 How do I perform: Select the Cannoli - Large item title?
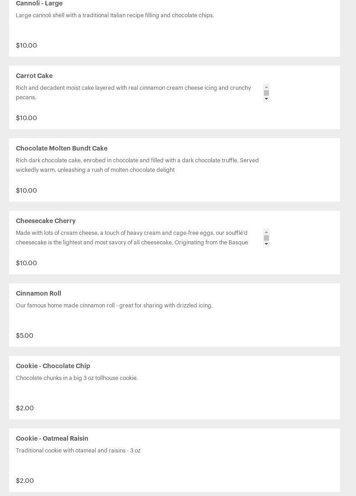[39, 3]
